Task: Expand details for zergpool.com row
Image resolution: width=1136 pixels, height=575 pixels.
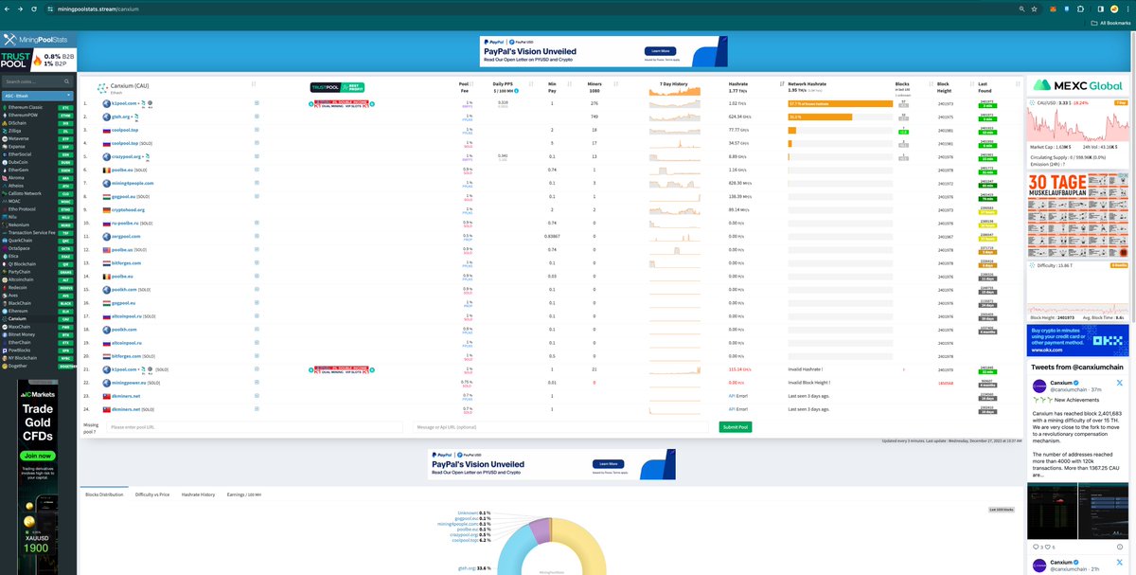Action: coord(255,236)
